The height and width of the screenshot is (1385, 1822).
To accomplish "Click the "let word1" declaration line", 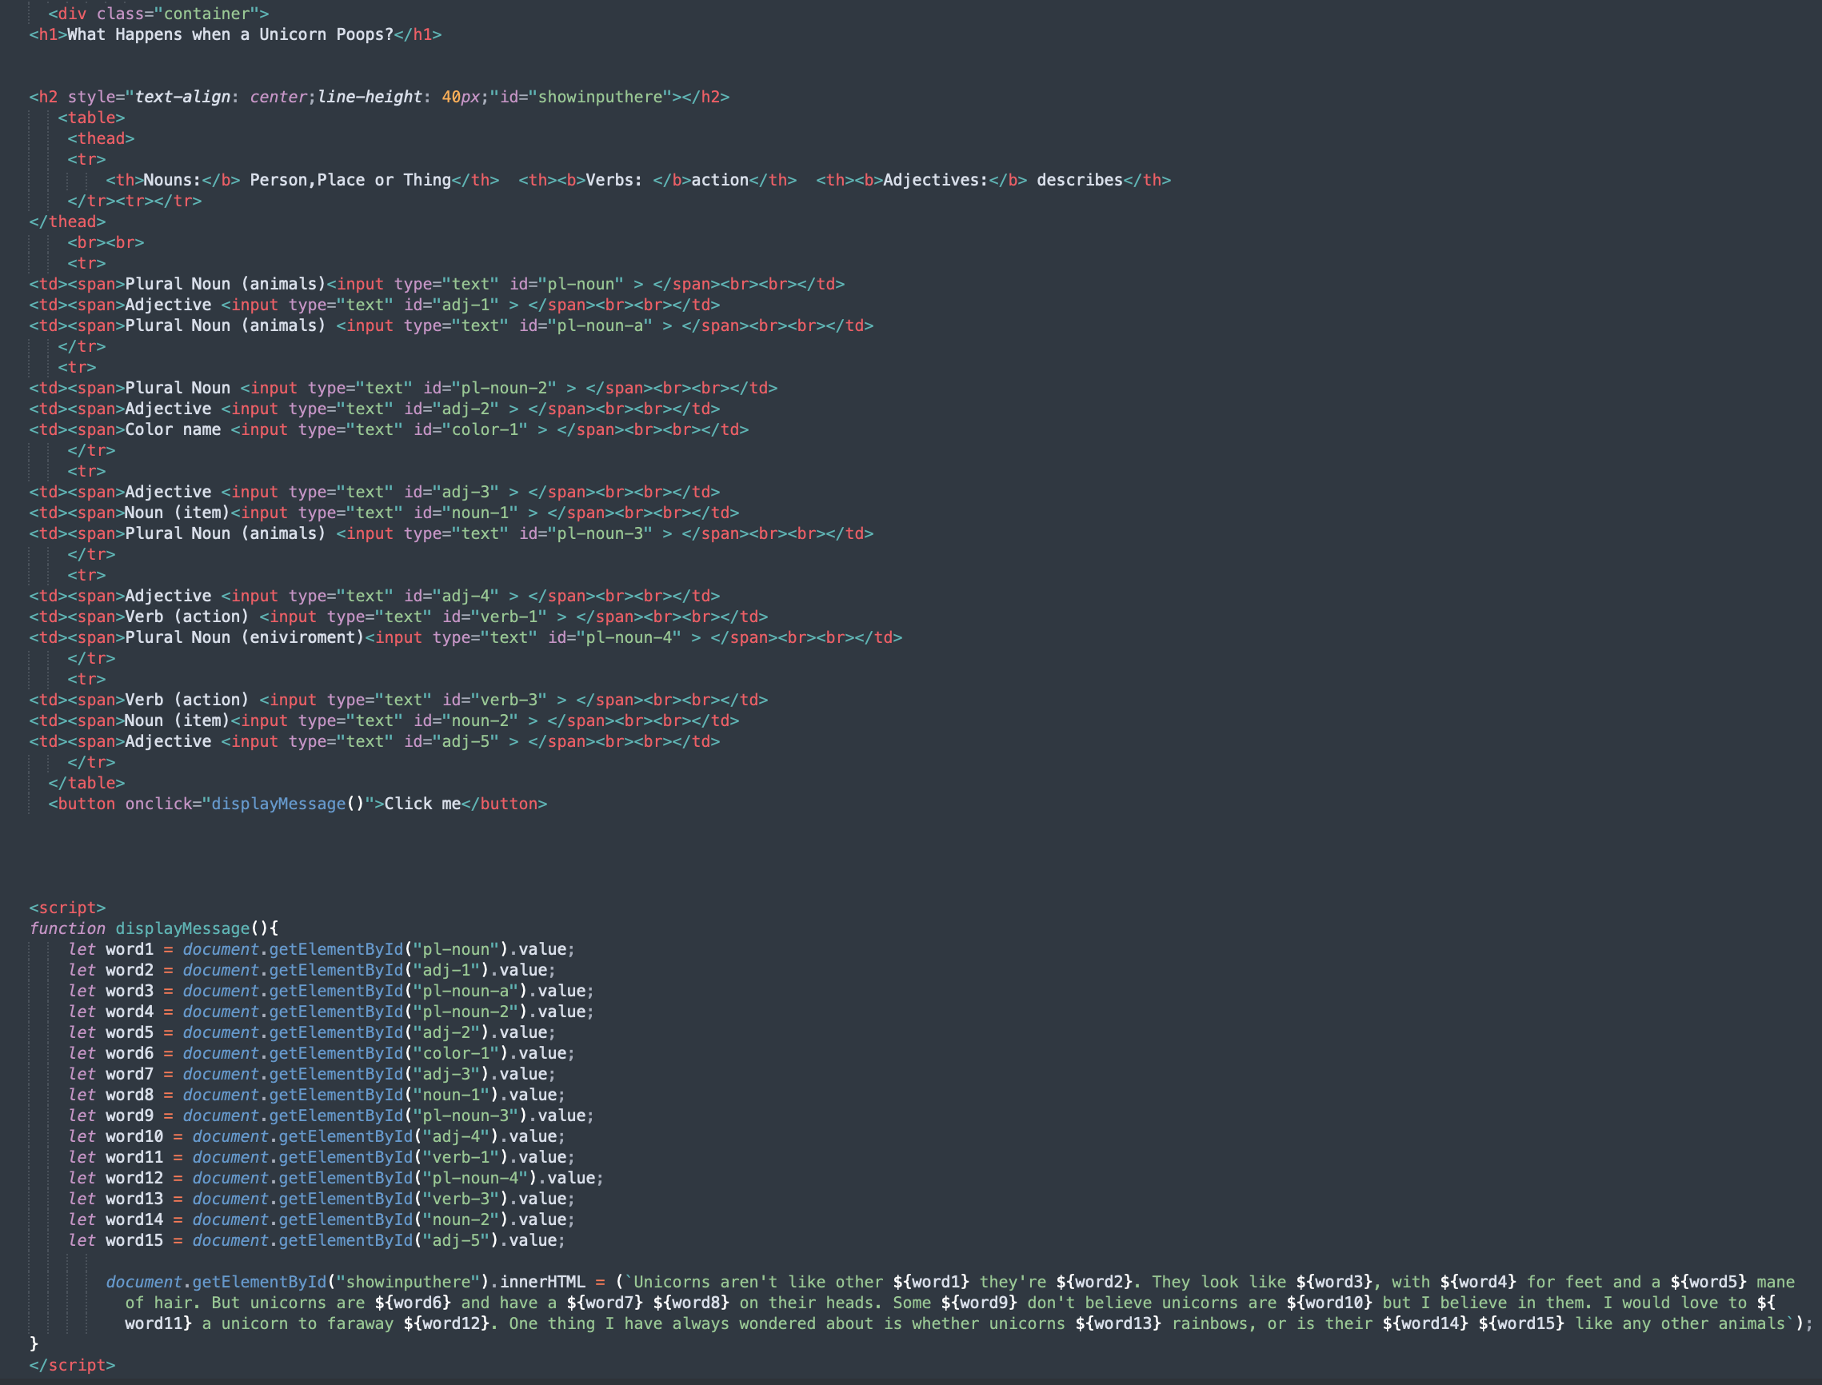I will 322,950.
